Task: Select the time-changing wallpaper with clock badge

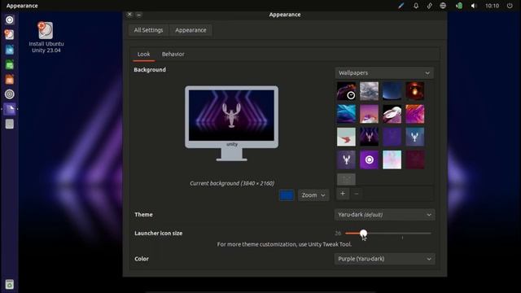Action: click(346, 91)
